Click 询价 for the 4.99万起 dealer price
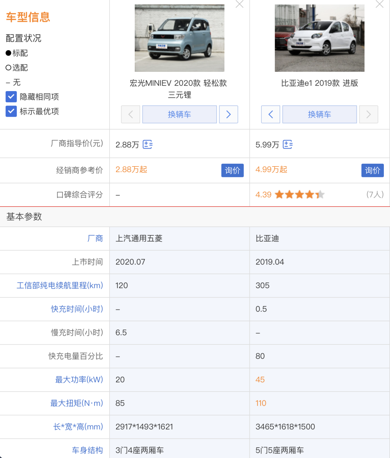Image resolution: width=390 pixels, height=458 pixels. click(372, 170)
